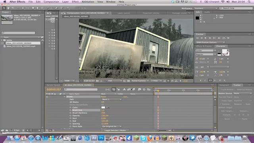Open the Path Mask 1 dropdown

pos(112,99)
